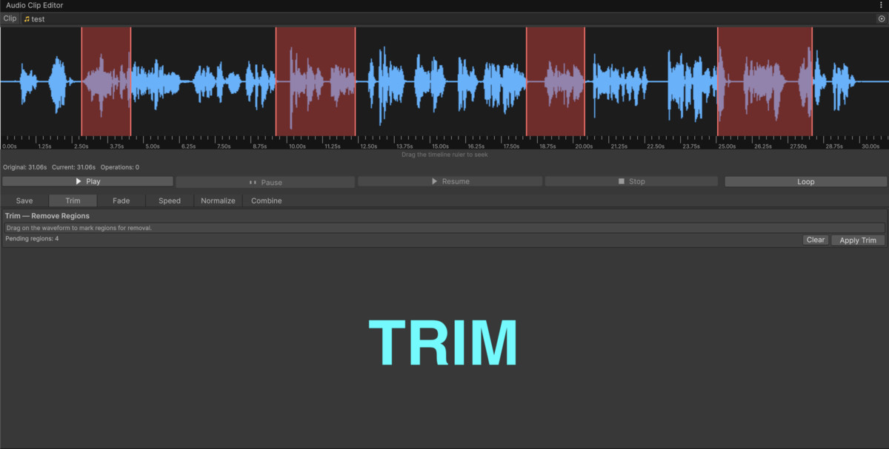Click the 'Operations: 0' label
The width and height of the screenshot is (889, 449).
pos(119,167)
